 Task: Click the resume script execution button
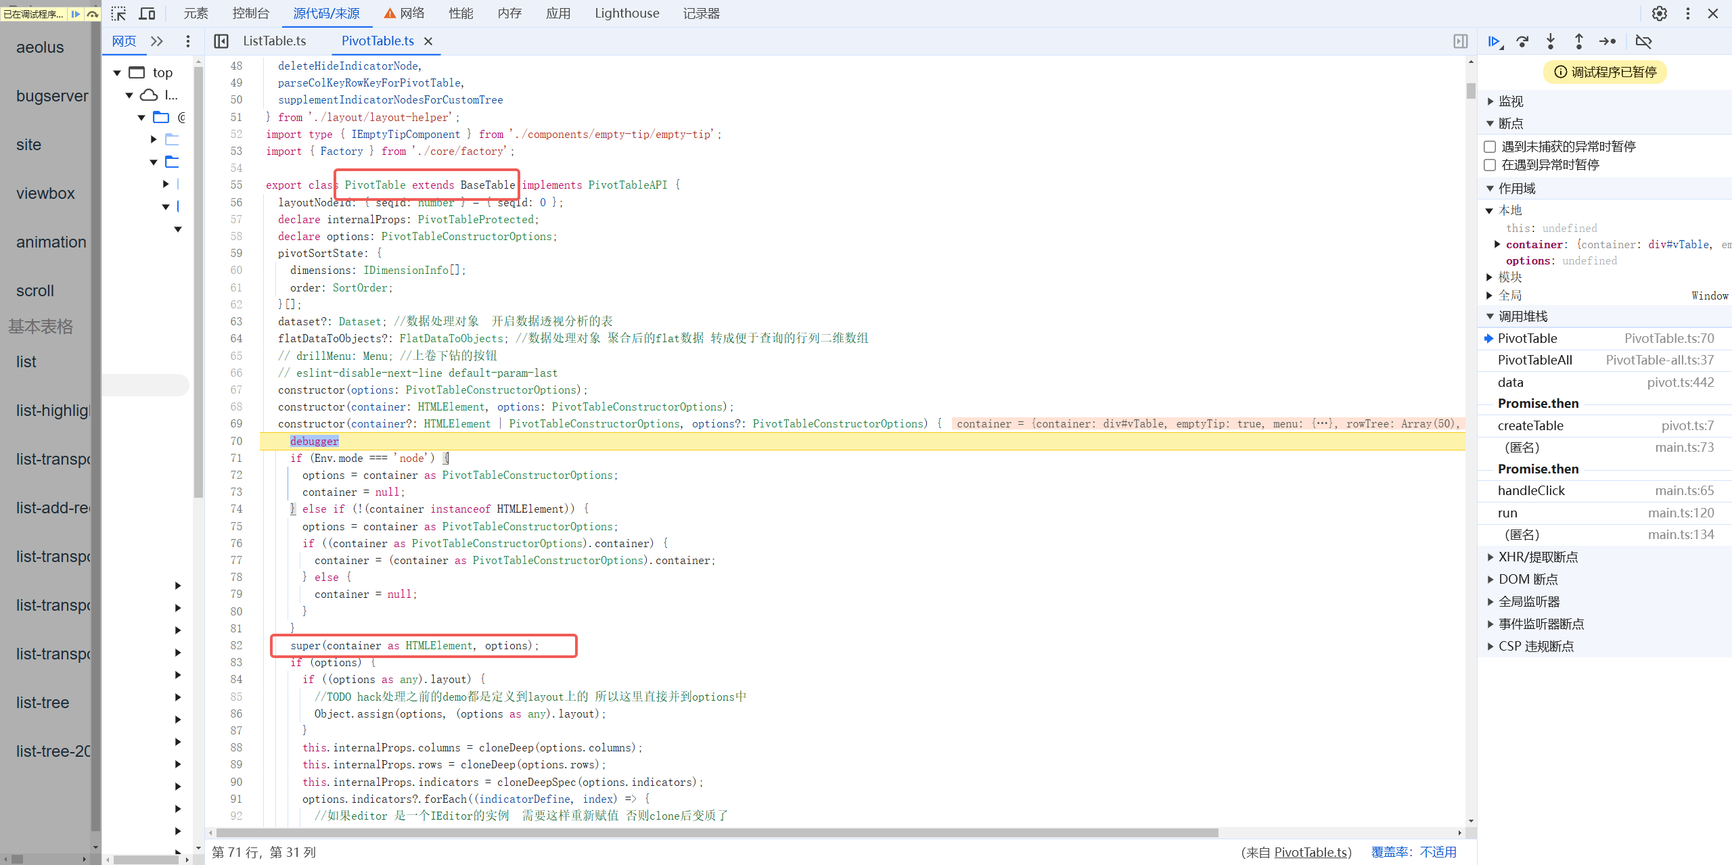click(1495, 41)
